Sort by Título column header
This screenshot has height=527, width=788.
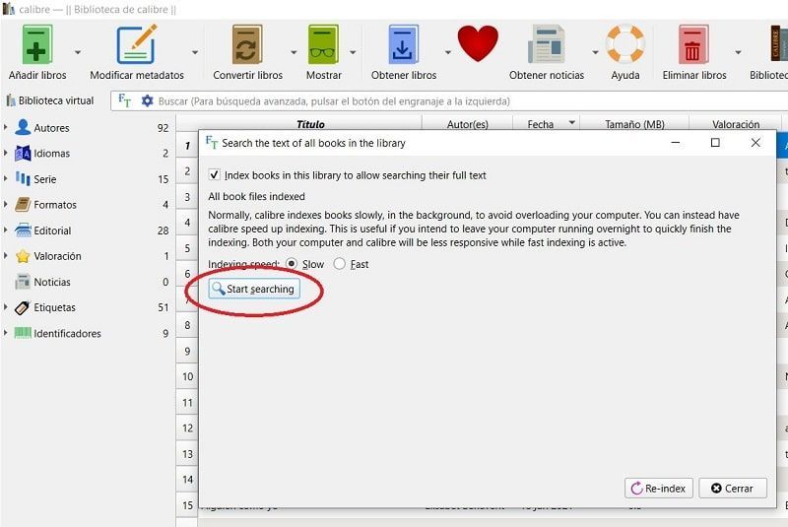coord(310,124)
